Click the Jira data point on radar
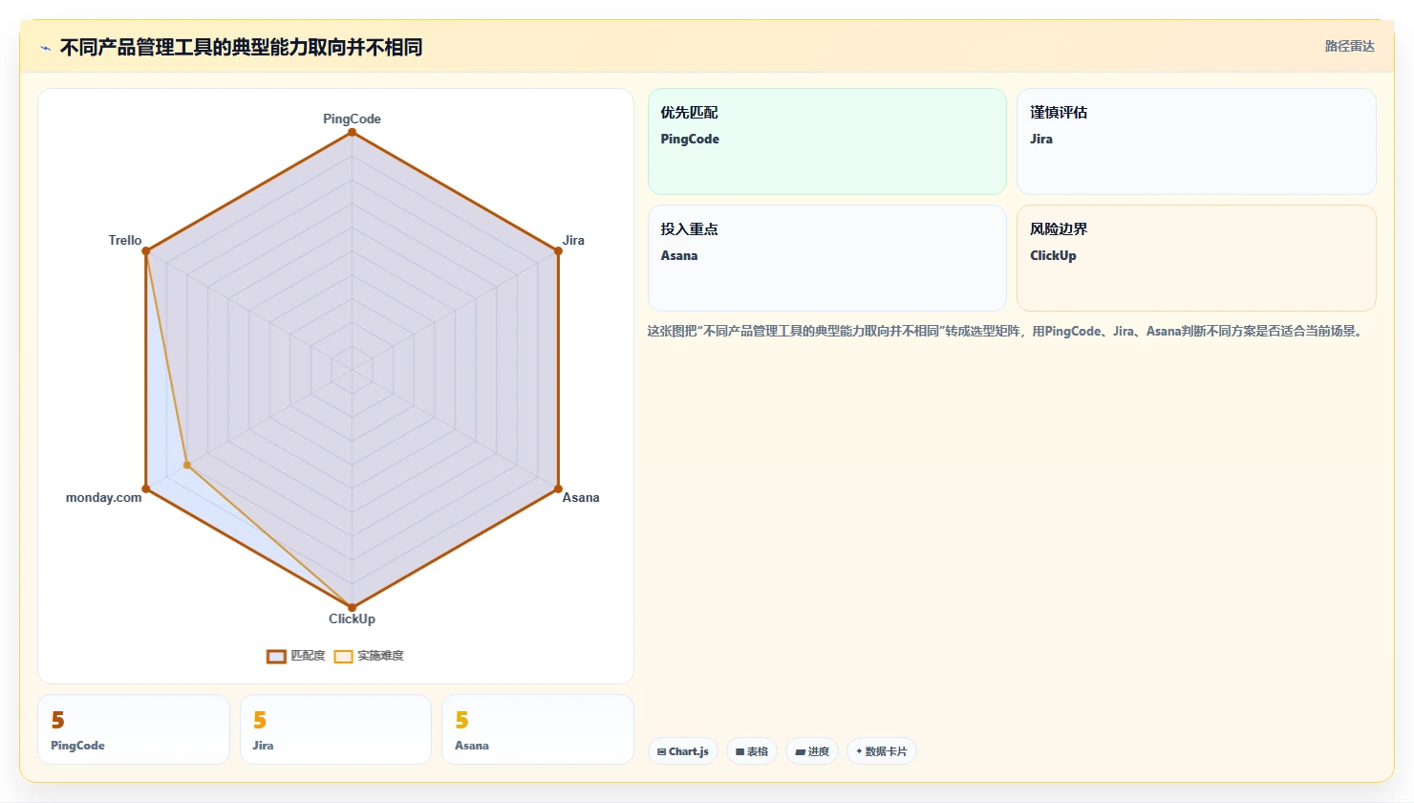 [559, 250]
